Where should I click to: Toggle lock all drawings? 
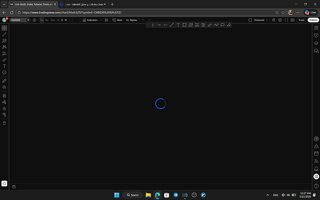coord(4,109)
